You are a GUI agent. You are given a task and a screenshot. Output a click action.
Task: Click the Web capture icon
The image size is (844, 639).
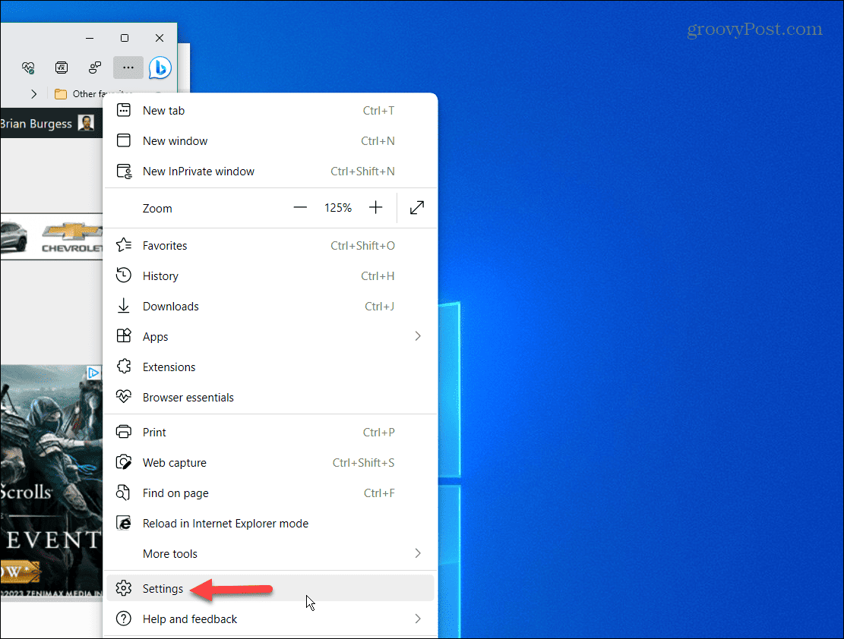(x=124, y=463)
